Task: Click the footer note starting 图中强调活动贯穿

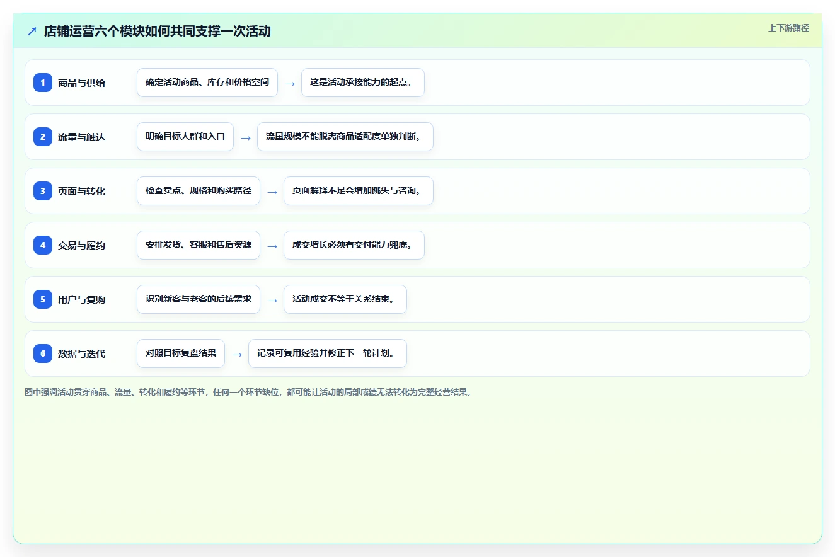Action: 248,392
